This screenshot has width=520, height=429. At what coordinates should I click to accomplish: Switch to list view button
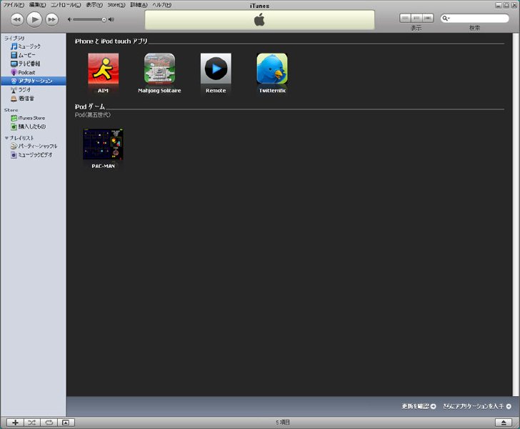coord(405,18)
